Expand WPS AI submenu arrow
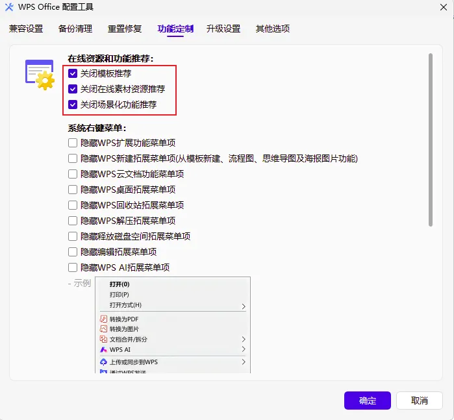 pyautogui.click(x=244, y=349)
